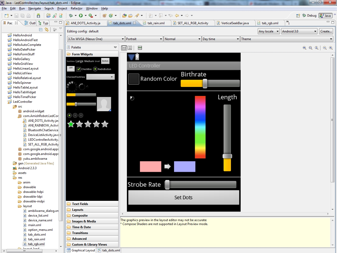Switch to the Outline view tab
Image resolution: width=337 pixels, height=253 pixels.
[30, 23]
